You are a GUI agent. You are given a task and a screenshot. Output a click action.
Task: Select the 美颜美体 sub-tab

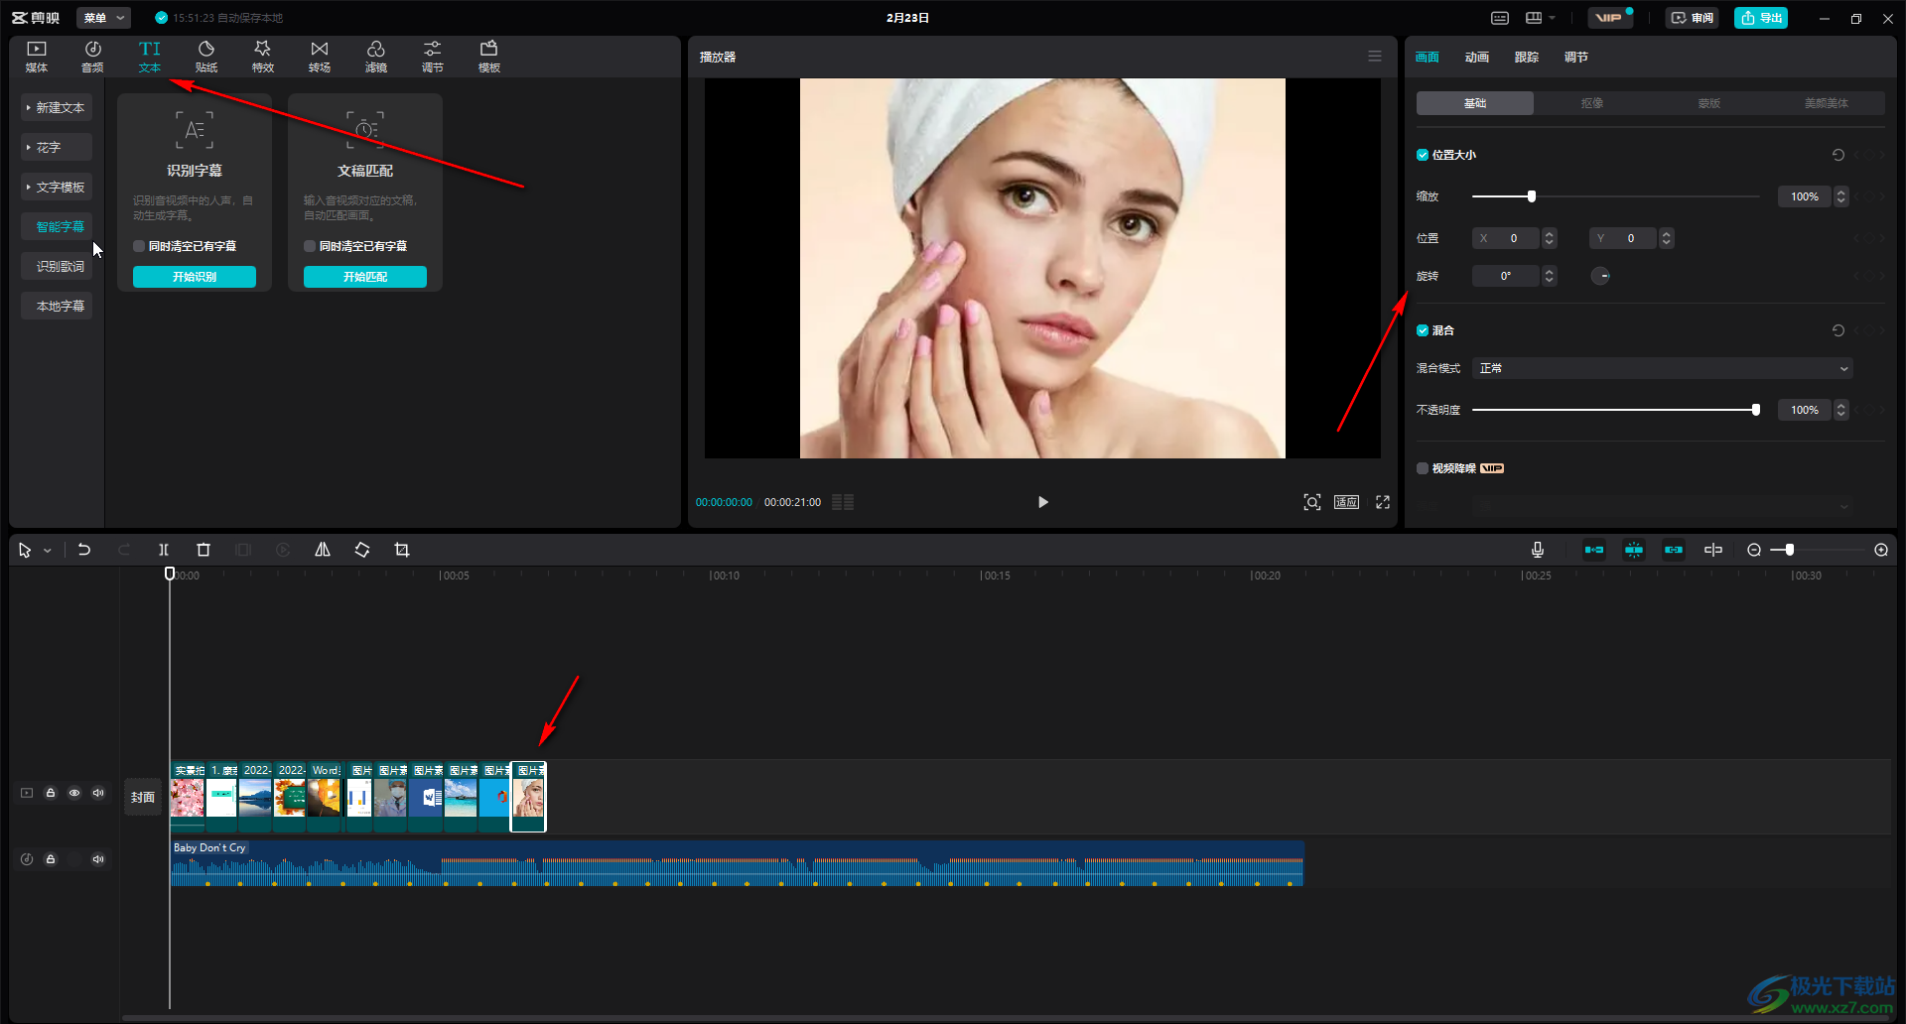[1827, 103]
